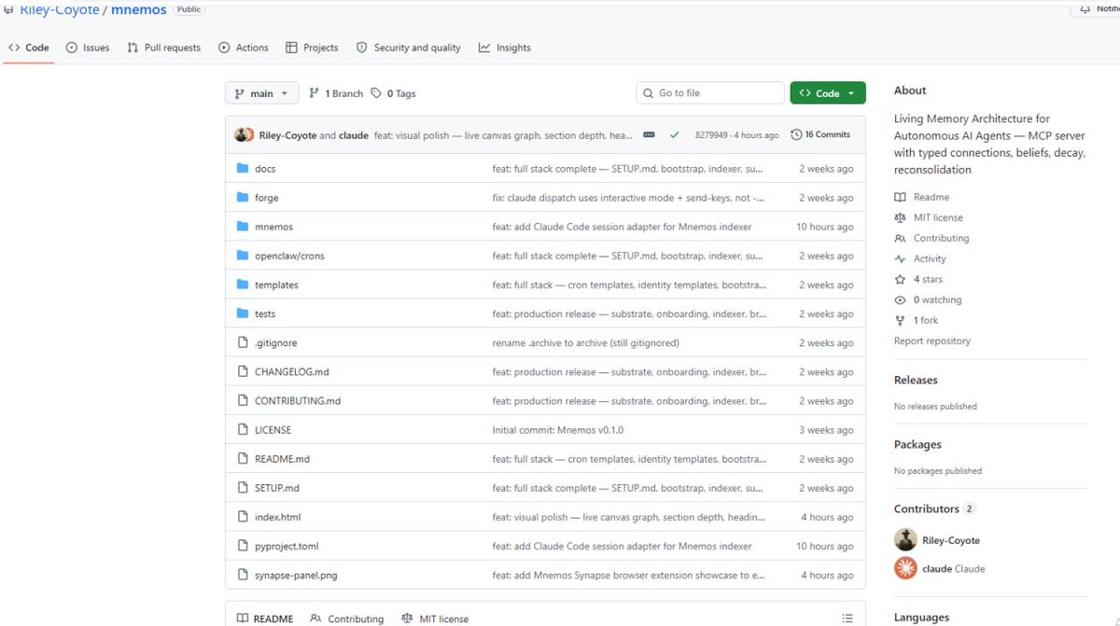Open the Code tab
1120x626 pixels.
[x=28, y=48]
